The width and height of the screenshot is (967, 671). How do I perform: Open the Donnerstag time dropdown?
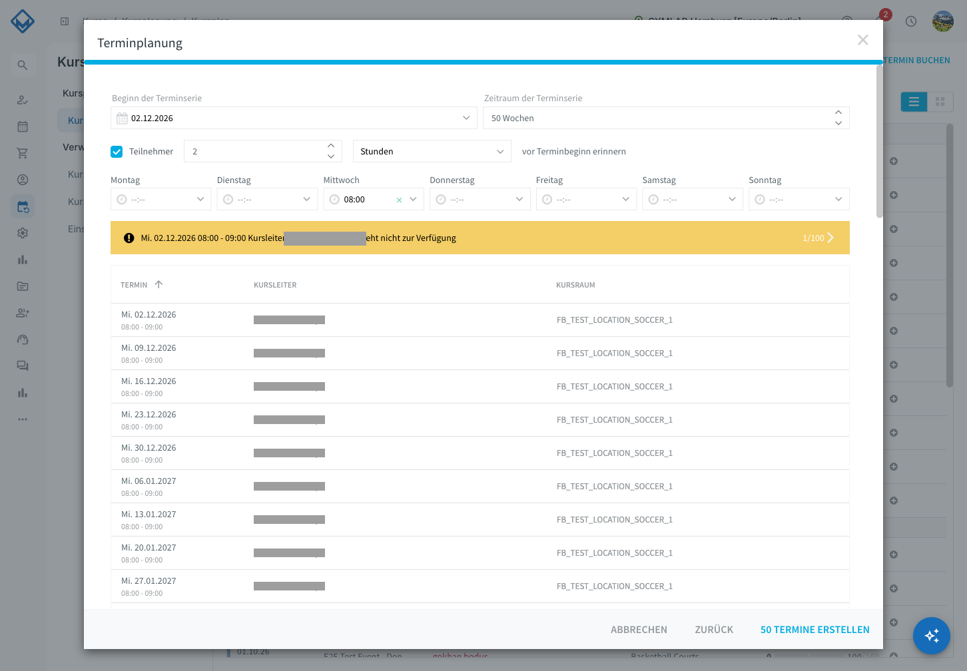pyautogui.click(x=480, y=199)
